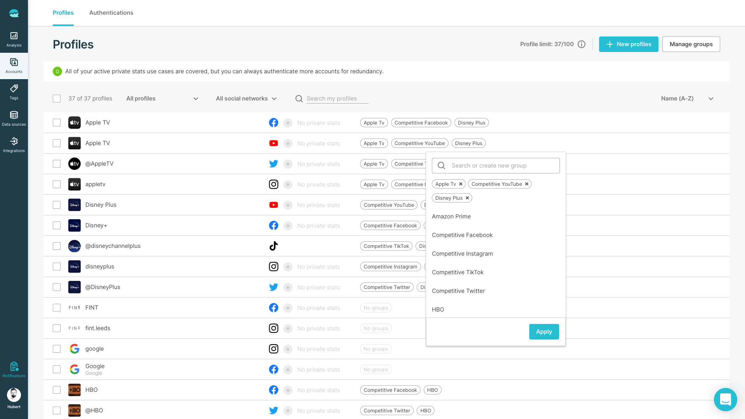Viewport: 745px width, 419px height.
Task: Open Notifications in sidebar
Action: pyautogui.click(x=14, y=369)
